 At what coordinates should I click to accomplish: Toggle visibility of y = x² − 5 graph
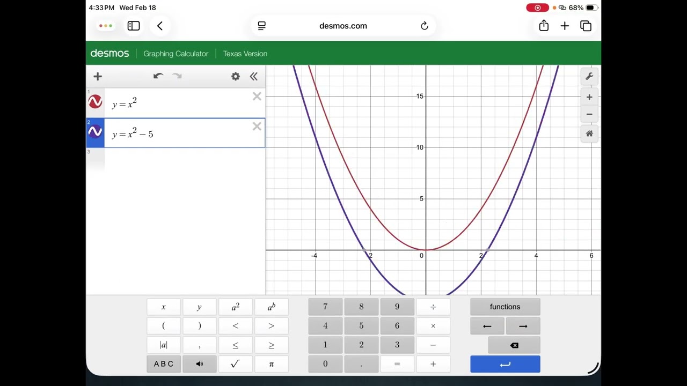[x=95, y=132]
